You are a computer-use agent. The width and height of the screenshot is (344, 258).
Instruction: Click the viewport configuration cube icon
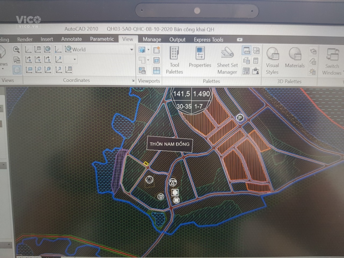coord(142,50)
